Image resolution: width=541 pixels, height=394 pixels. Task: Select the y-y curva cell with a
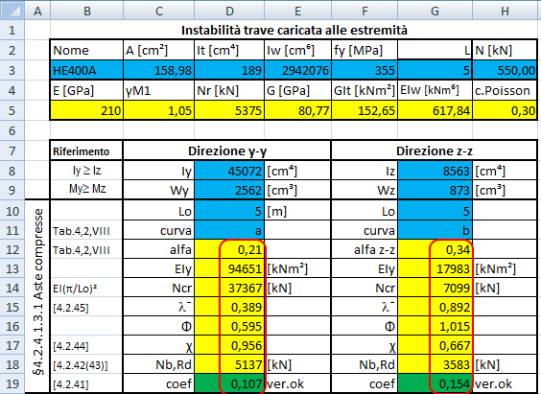click(x=229, y=230)
